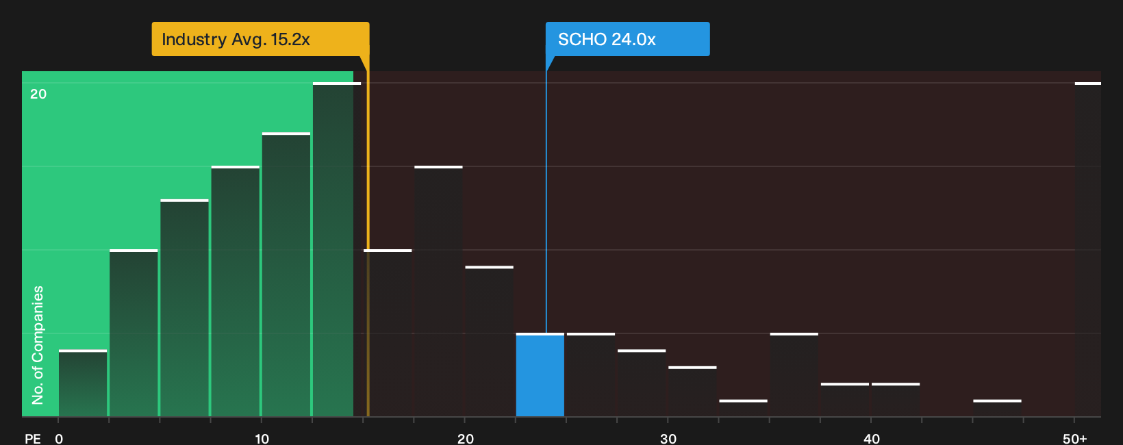Click the shortest green bar at PE 0
The image size is (1123, 445).
(x=83, y=383)
